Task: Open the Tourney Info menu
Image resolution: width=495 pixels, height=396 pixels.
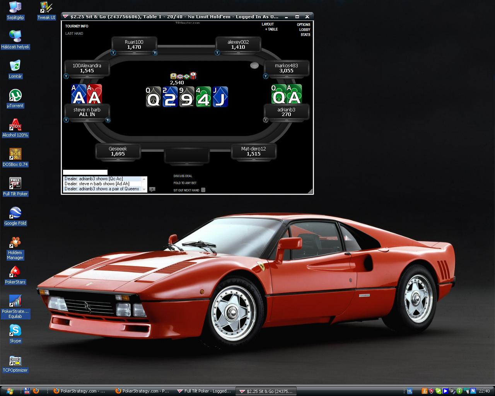Action: [x=77, y=26]
